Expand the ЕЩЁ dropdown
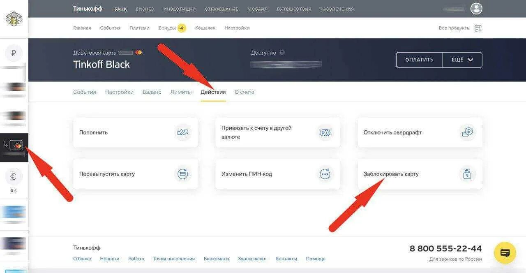526x273 pixels. (462, 60)
